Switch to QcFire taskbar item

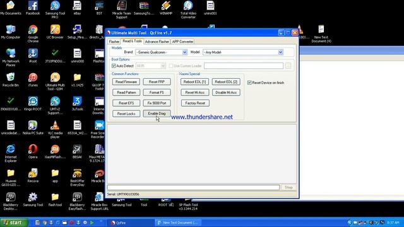131,223
